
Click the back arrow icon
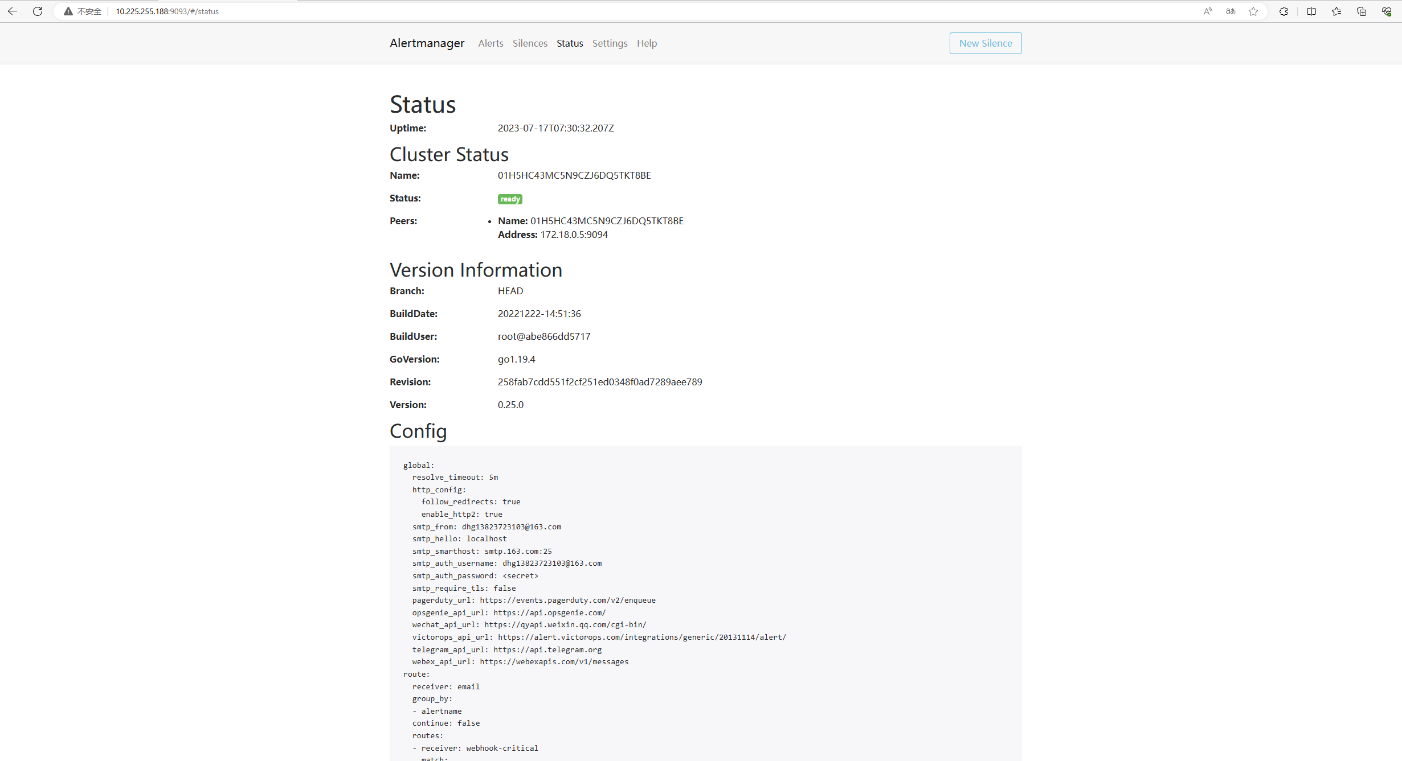[x=13, y=11]
